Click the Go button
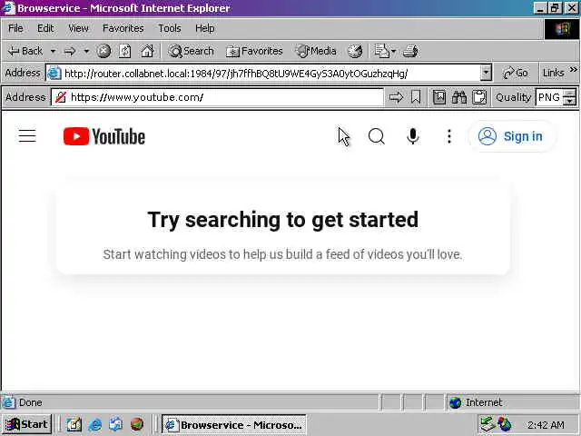 point(516,73)
